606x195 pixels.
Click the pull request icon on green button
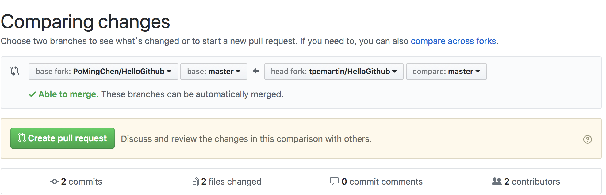click(x=22, y=138)
